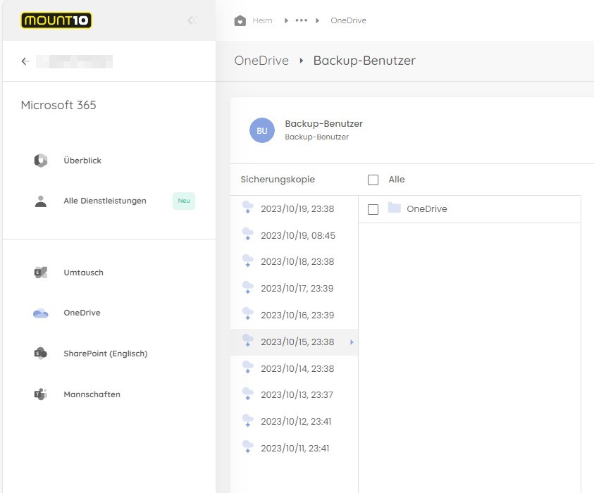
Task: Select the SharePoint (Englisch) icon
Action: tap(41, 354)
